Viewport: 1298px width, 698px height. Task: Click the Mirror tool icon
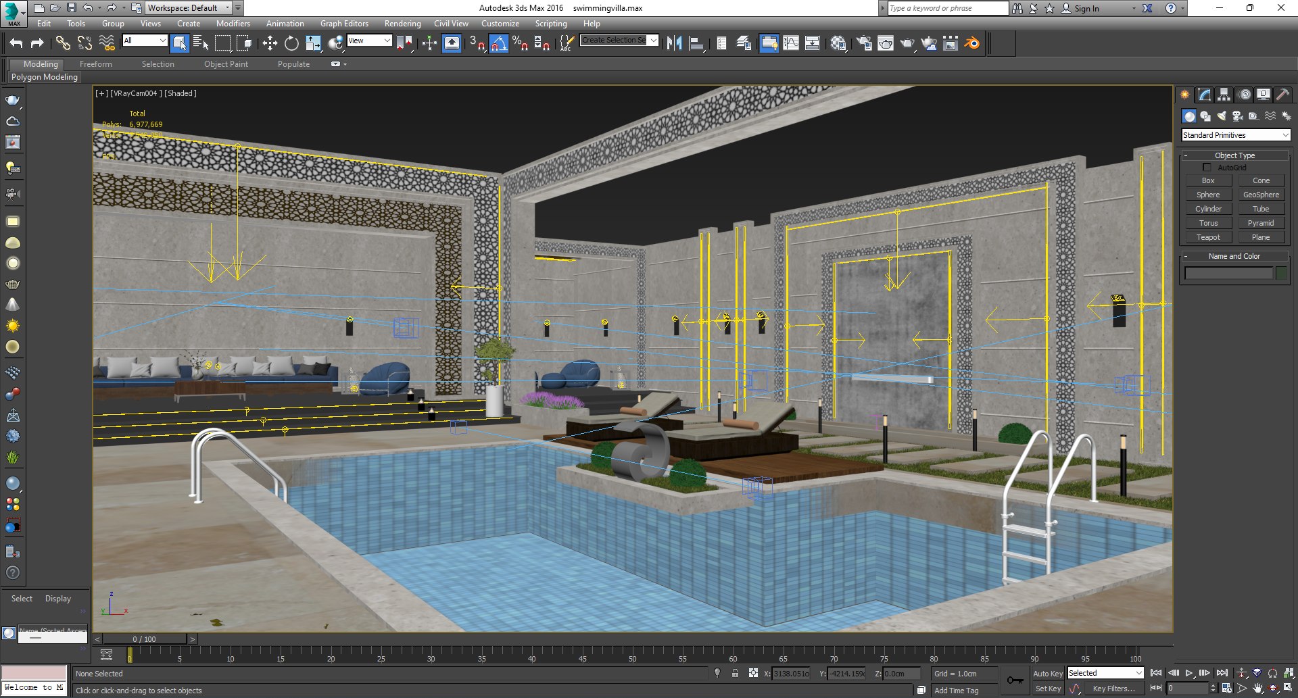(674, 43)
